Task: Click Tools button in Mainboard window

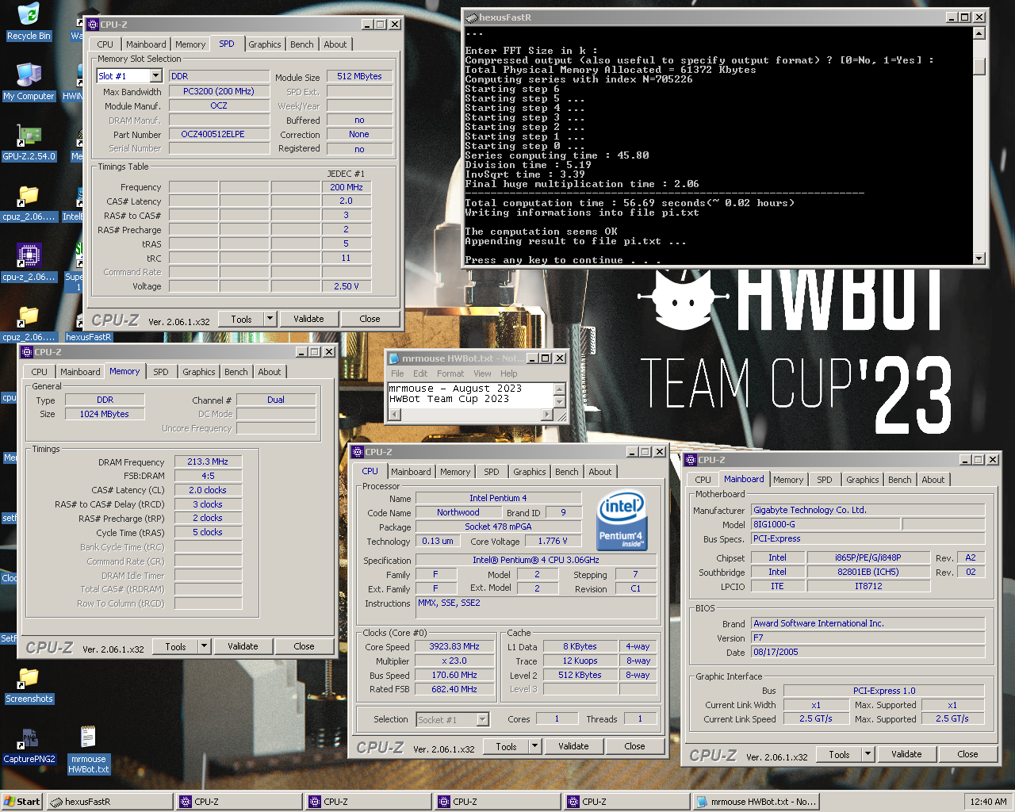Action: coord(840,754)
